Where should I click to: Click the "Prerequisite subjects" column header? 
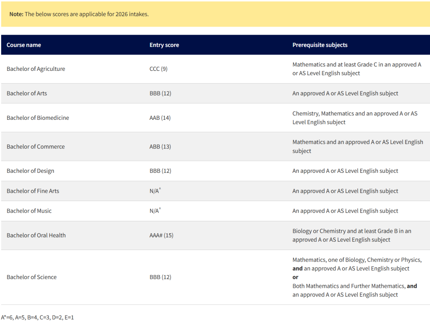(x=320, y=45)
